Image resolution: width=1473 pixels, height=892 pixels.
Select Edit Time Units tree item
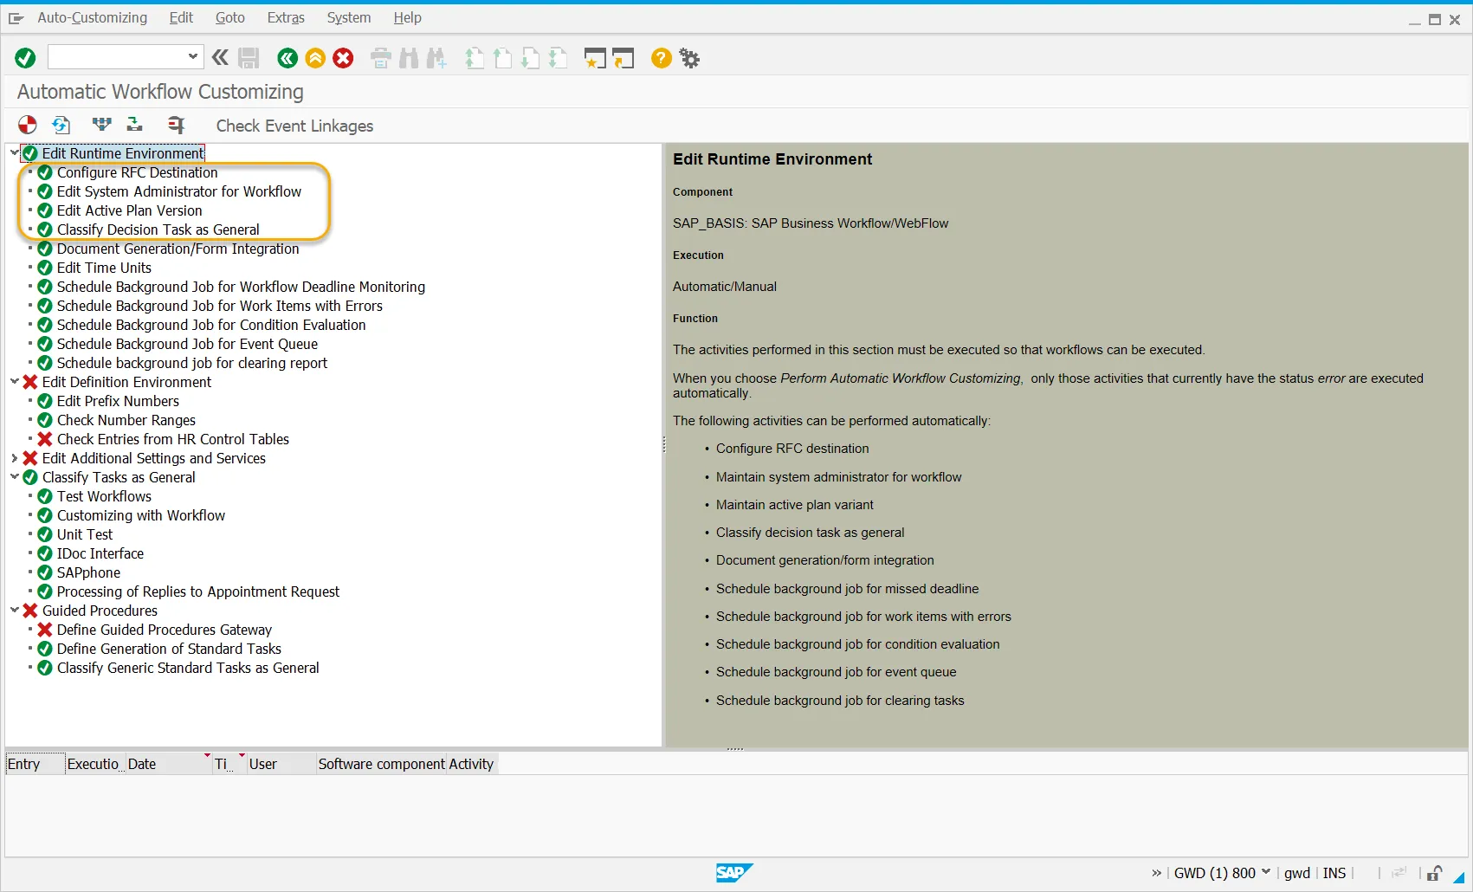click(104, 268)
